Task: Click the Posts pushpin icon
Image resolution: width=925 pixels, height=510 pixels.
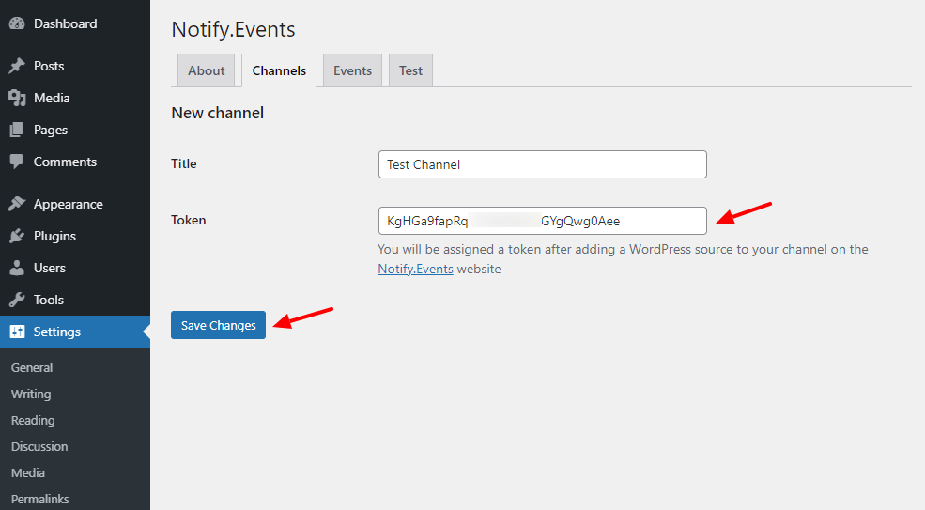Action: point(17,66)
